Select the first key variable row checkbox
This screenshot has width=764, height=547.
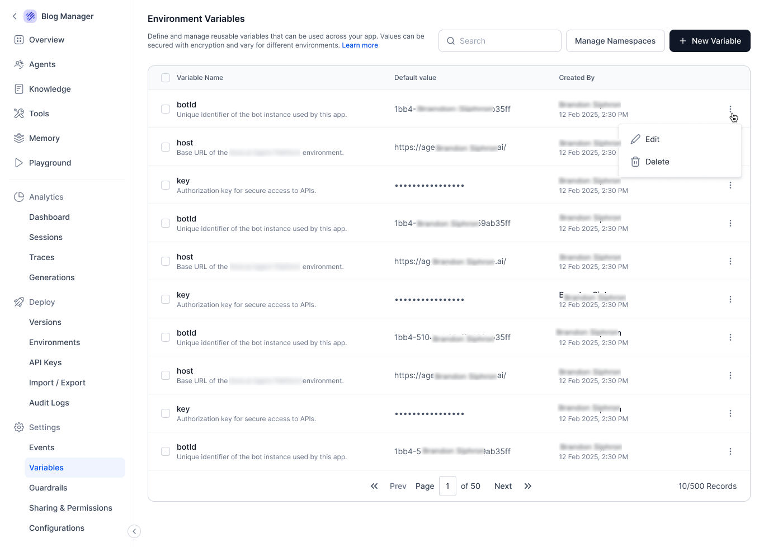pyautogui.click(x=166, y=185)
